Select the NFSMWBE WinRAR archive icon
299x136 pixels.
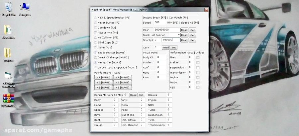coord(8,101)
